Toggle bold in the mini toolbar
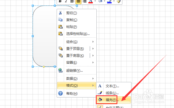 [x=60, y=1]
